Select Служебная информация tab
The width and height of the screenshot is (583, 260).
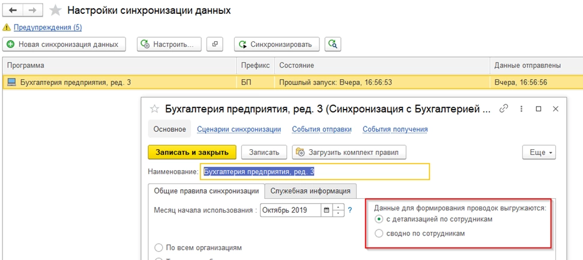(x=310, y=191)
